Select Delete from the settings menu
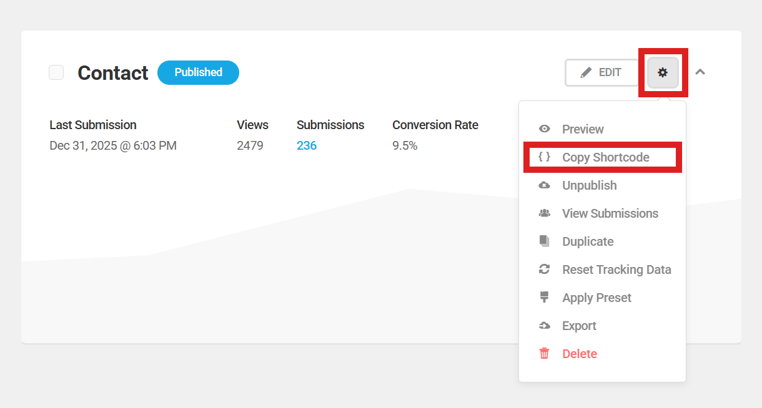 click(x=579, y=354)
